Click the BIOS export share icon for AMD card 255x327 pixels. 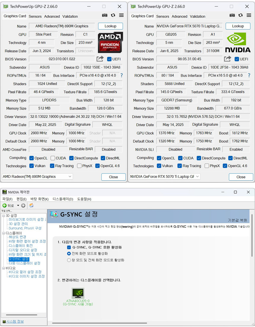(x=100, y=59)
